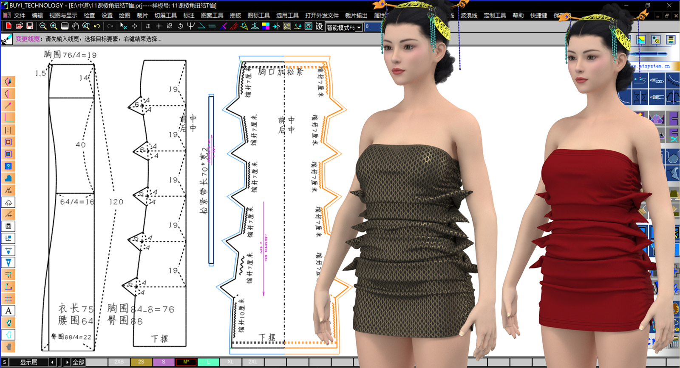Click the left arrow next to 显示层
The width and height of the screenshot is (680, 368).
52,362
